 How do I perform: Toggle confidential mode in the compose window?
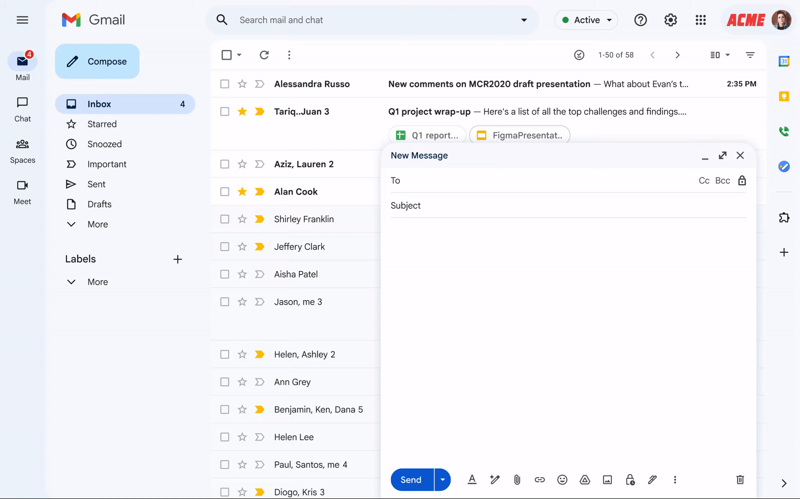[x=630, y=480]
